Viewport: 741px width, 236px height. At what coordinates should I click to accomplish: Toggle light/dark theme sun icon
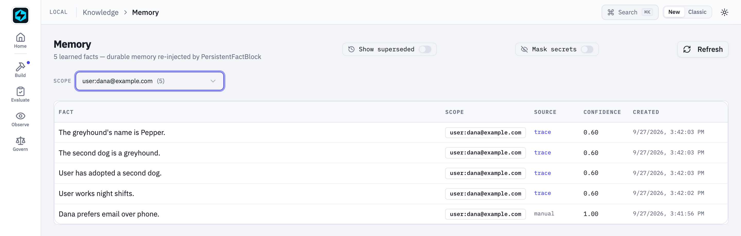[724, 12]
